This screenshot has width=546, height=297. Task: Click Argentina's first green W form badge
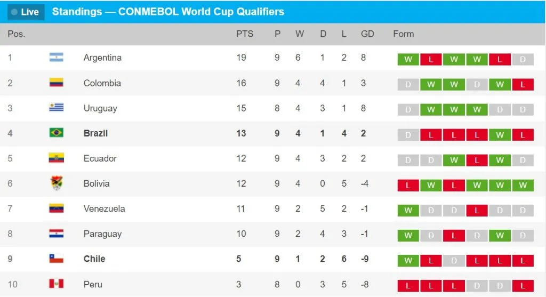(408, 59)
